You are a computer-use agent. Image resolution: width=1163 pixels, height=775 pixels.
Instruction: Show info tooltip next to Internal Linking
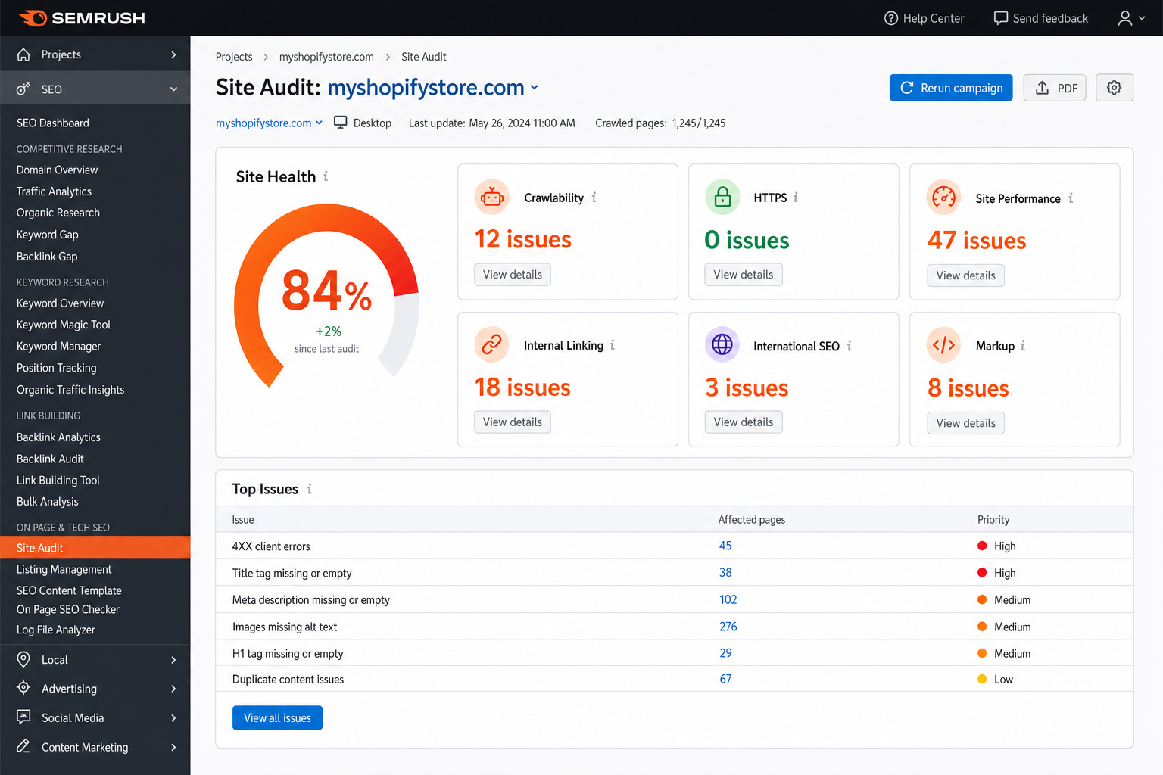[613, 345]
